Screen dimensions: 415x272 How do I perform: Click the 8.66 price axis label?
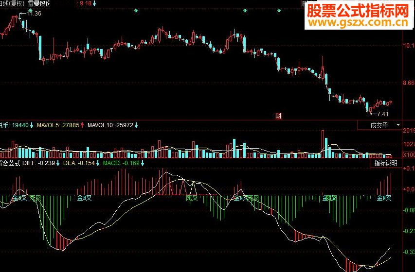point(409,83)
